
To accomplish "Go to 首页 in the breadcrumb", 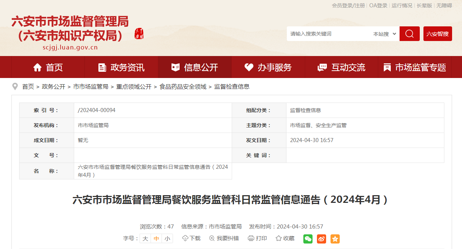I will (28, 87).
